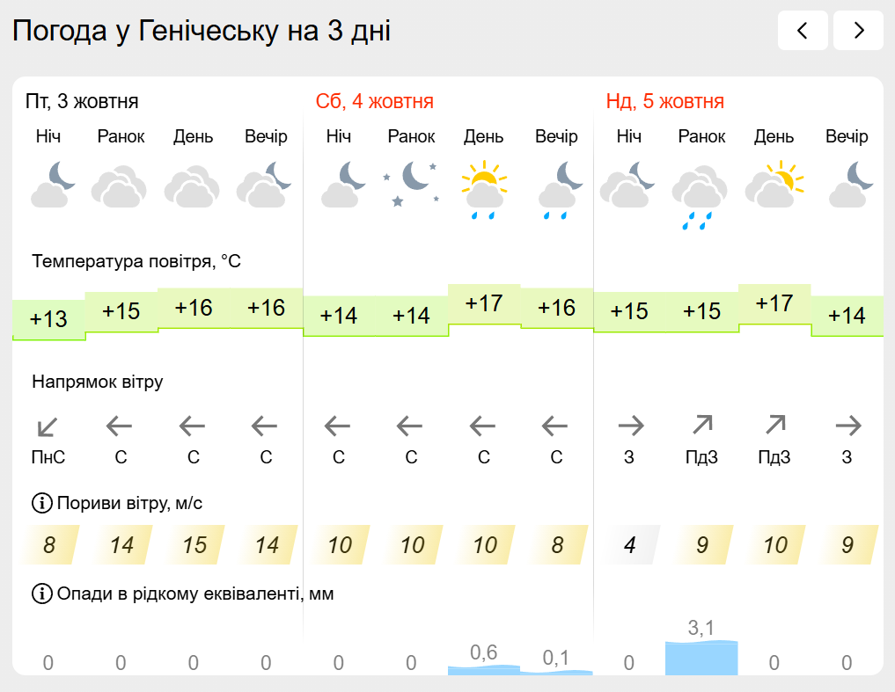The image size is (895, 692).
Task: Click Saturday daytime sun with rain icon
Action: (484, 188)
